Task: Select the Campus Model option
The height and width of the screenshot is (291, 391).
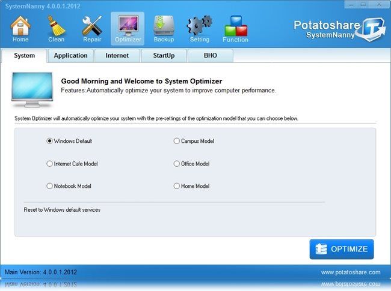Action: click(194, 141)
